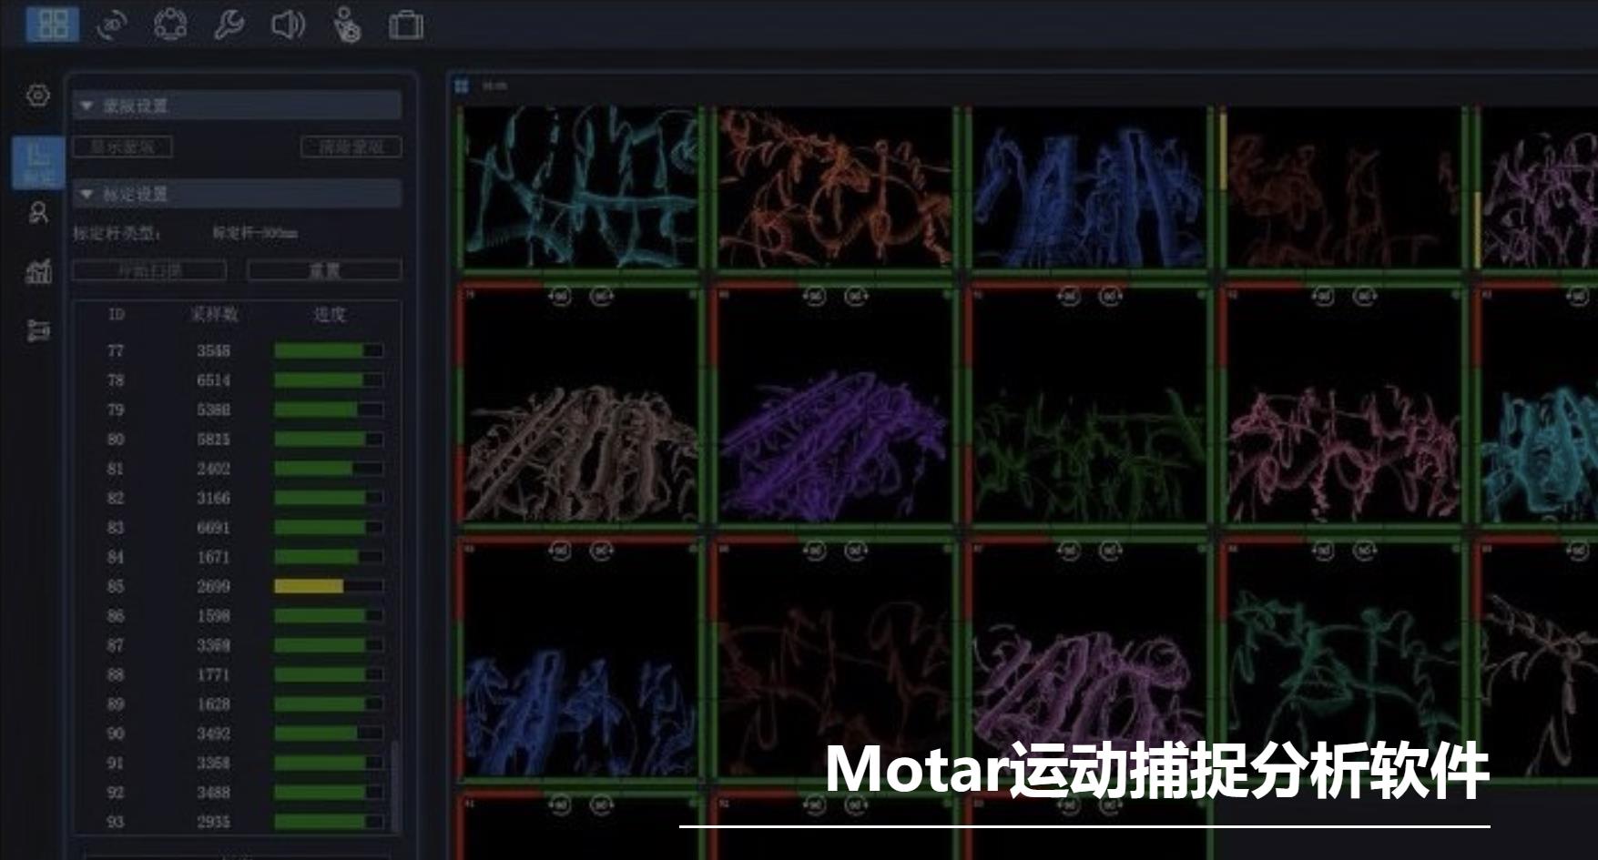Viewport: 1598px width, 860px height.
Task: Select row 88 sample count 1771
Action: [x=214, y=674]
